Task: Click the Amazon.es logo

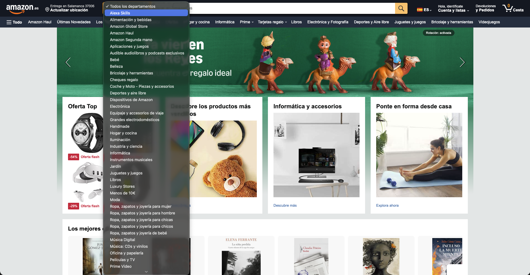Action: click(x=22, y=8)
